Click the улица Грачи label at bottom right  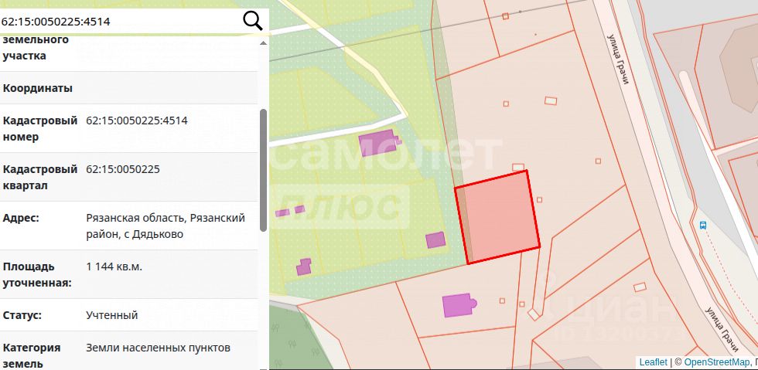pos(722,329)
